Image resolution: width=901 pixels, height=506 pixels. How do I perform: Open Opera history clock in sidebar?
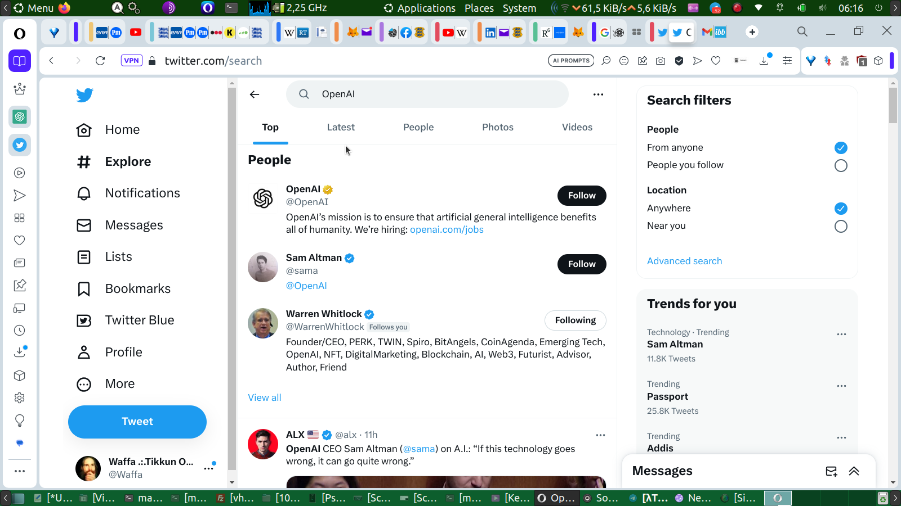click(20, 331)
